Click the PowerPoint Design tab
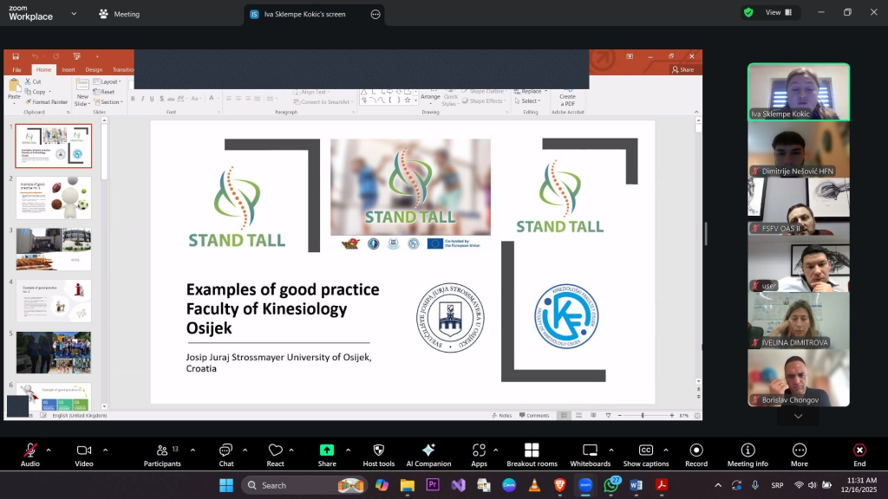Viewport: 888px width, 499px height. pyautogui.click(x=94, y=69)
